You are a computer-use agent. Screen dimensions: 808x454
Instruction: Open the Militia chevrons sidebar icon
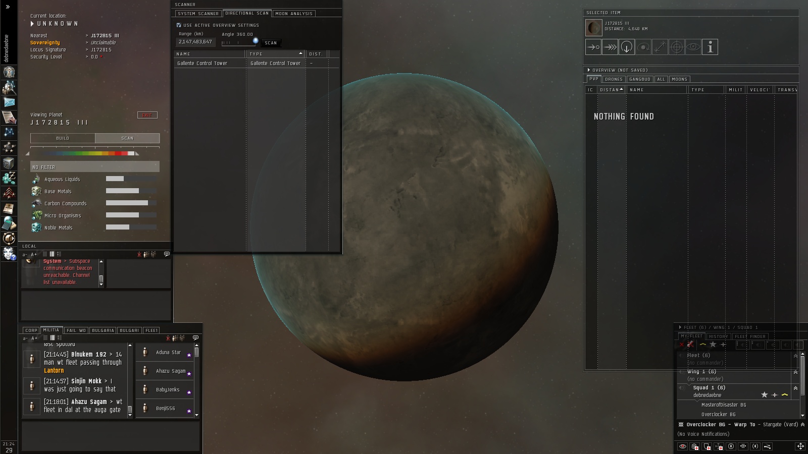(x=9, y=193)
